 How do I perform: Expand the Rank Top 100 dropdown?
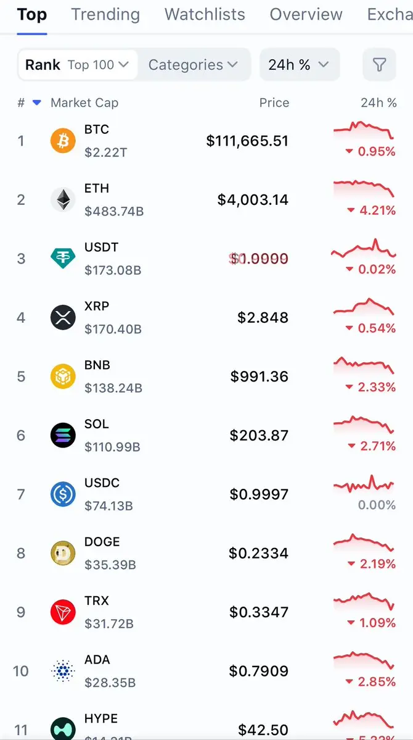point(78,65)
